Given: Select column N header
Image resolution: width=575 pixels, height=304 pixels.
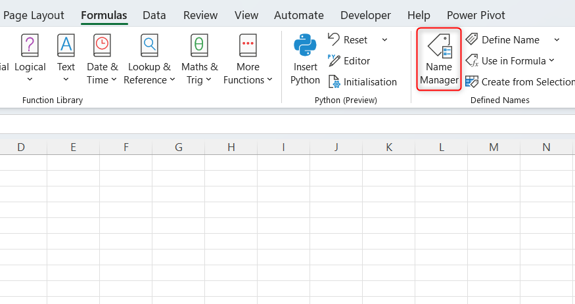Looking at the screenshot, I should (546, 147).
